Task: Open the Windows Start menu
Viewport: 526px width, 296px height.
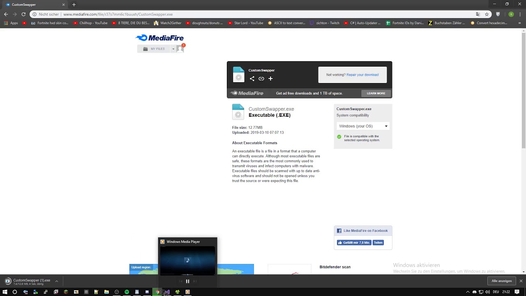Action: [x=5, y=292]
